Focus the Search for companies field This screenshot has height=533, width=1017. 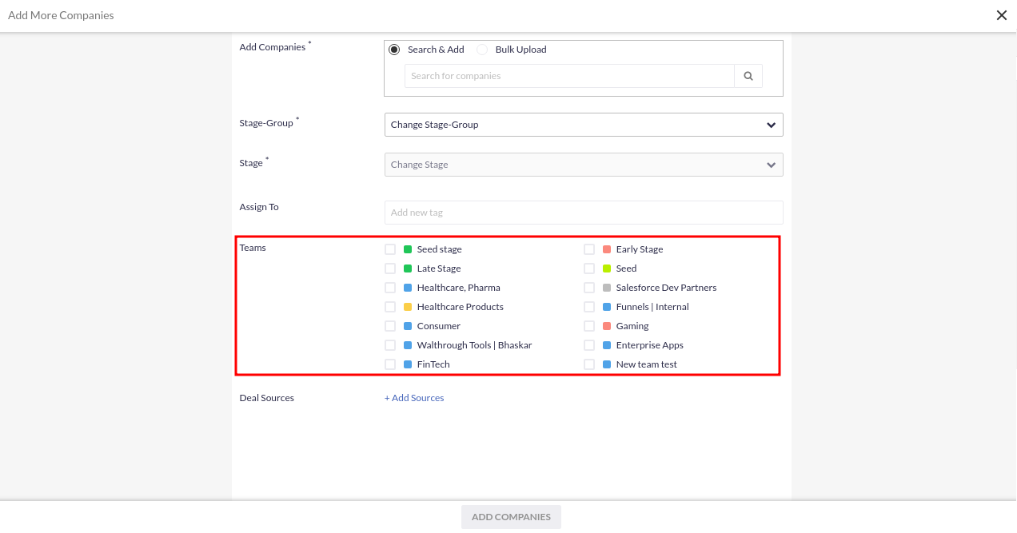(x=568, y=76)
